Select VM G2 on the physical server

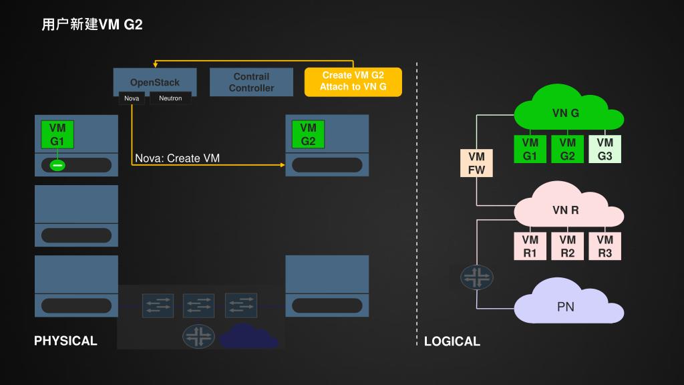[308, 134]
